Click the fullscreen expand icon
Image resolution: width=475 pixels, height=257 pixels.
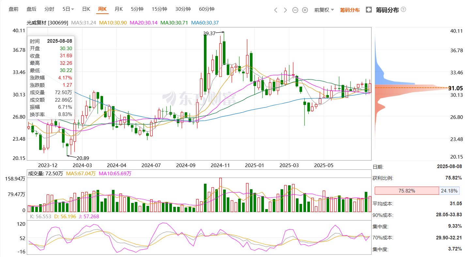(369, 10)
